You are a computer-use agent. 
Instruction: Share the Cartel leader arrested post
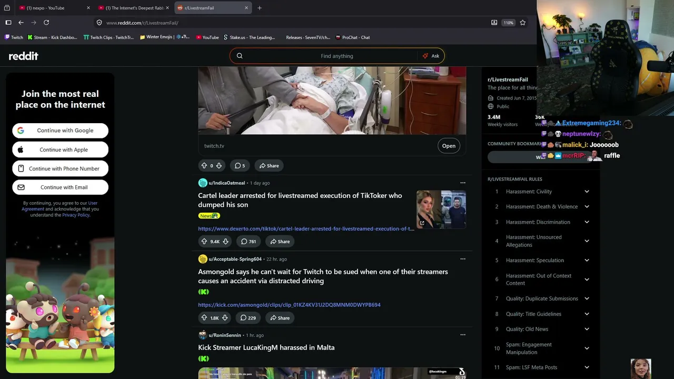tap(279, 242)
